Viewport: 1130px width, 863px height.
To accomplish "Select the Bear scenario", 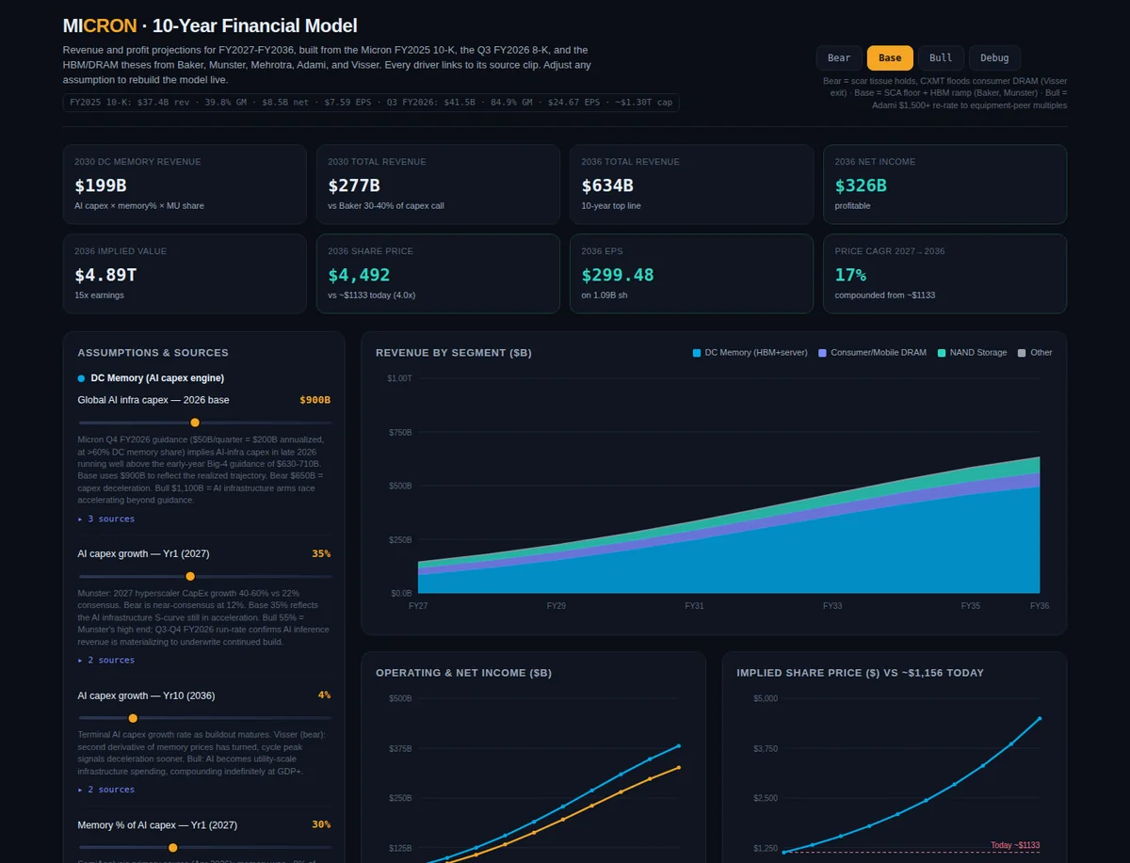I will point(839,57).
